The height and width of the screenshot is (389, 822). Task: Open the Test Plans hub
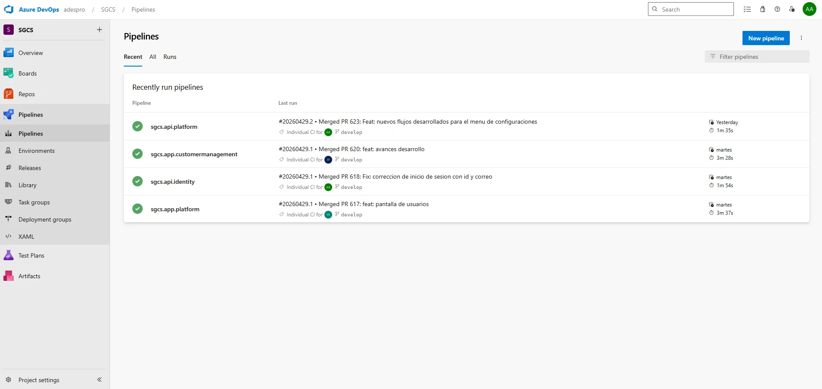(55, 255)
